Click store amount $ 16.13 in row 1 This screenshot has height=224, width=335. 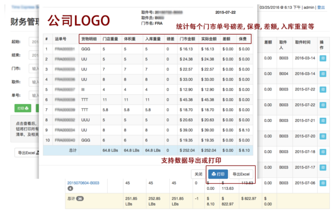tap(186, 49)
